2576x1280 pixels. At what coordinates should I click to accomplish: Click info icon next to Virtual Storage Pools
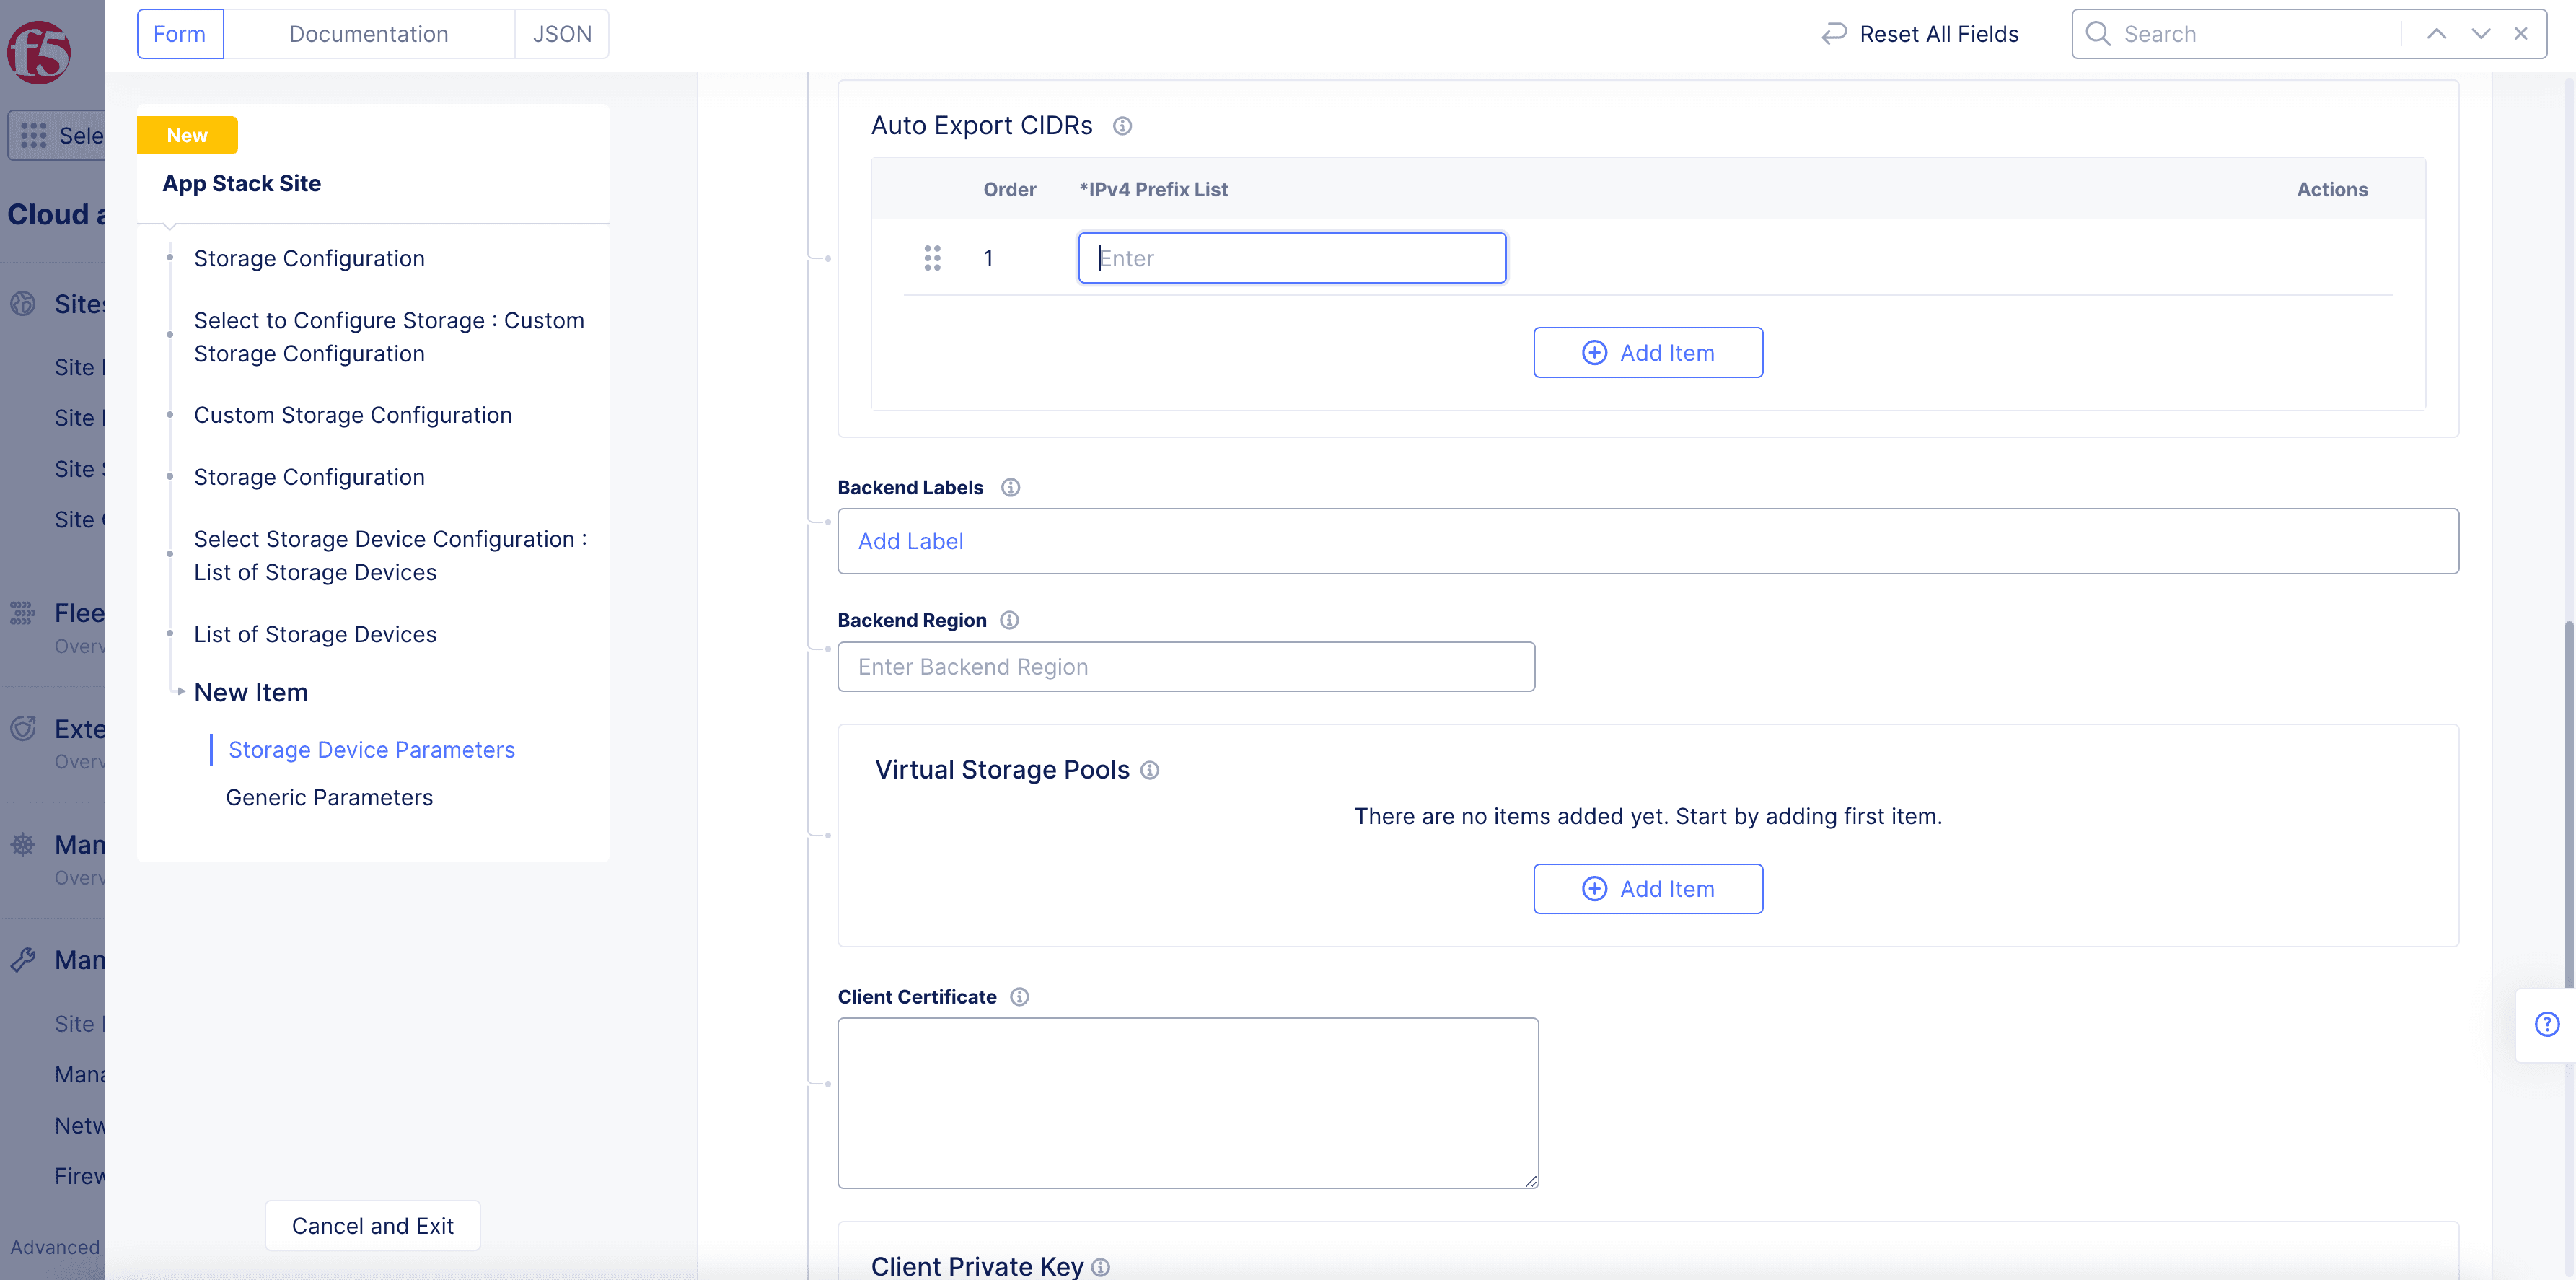[1150, 770]
